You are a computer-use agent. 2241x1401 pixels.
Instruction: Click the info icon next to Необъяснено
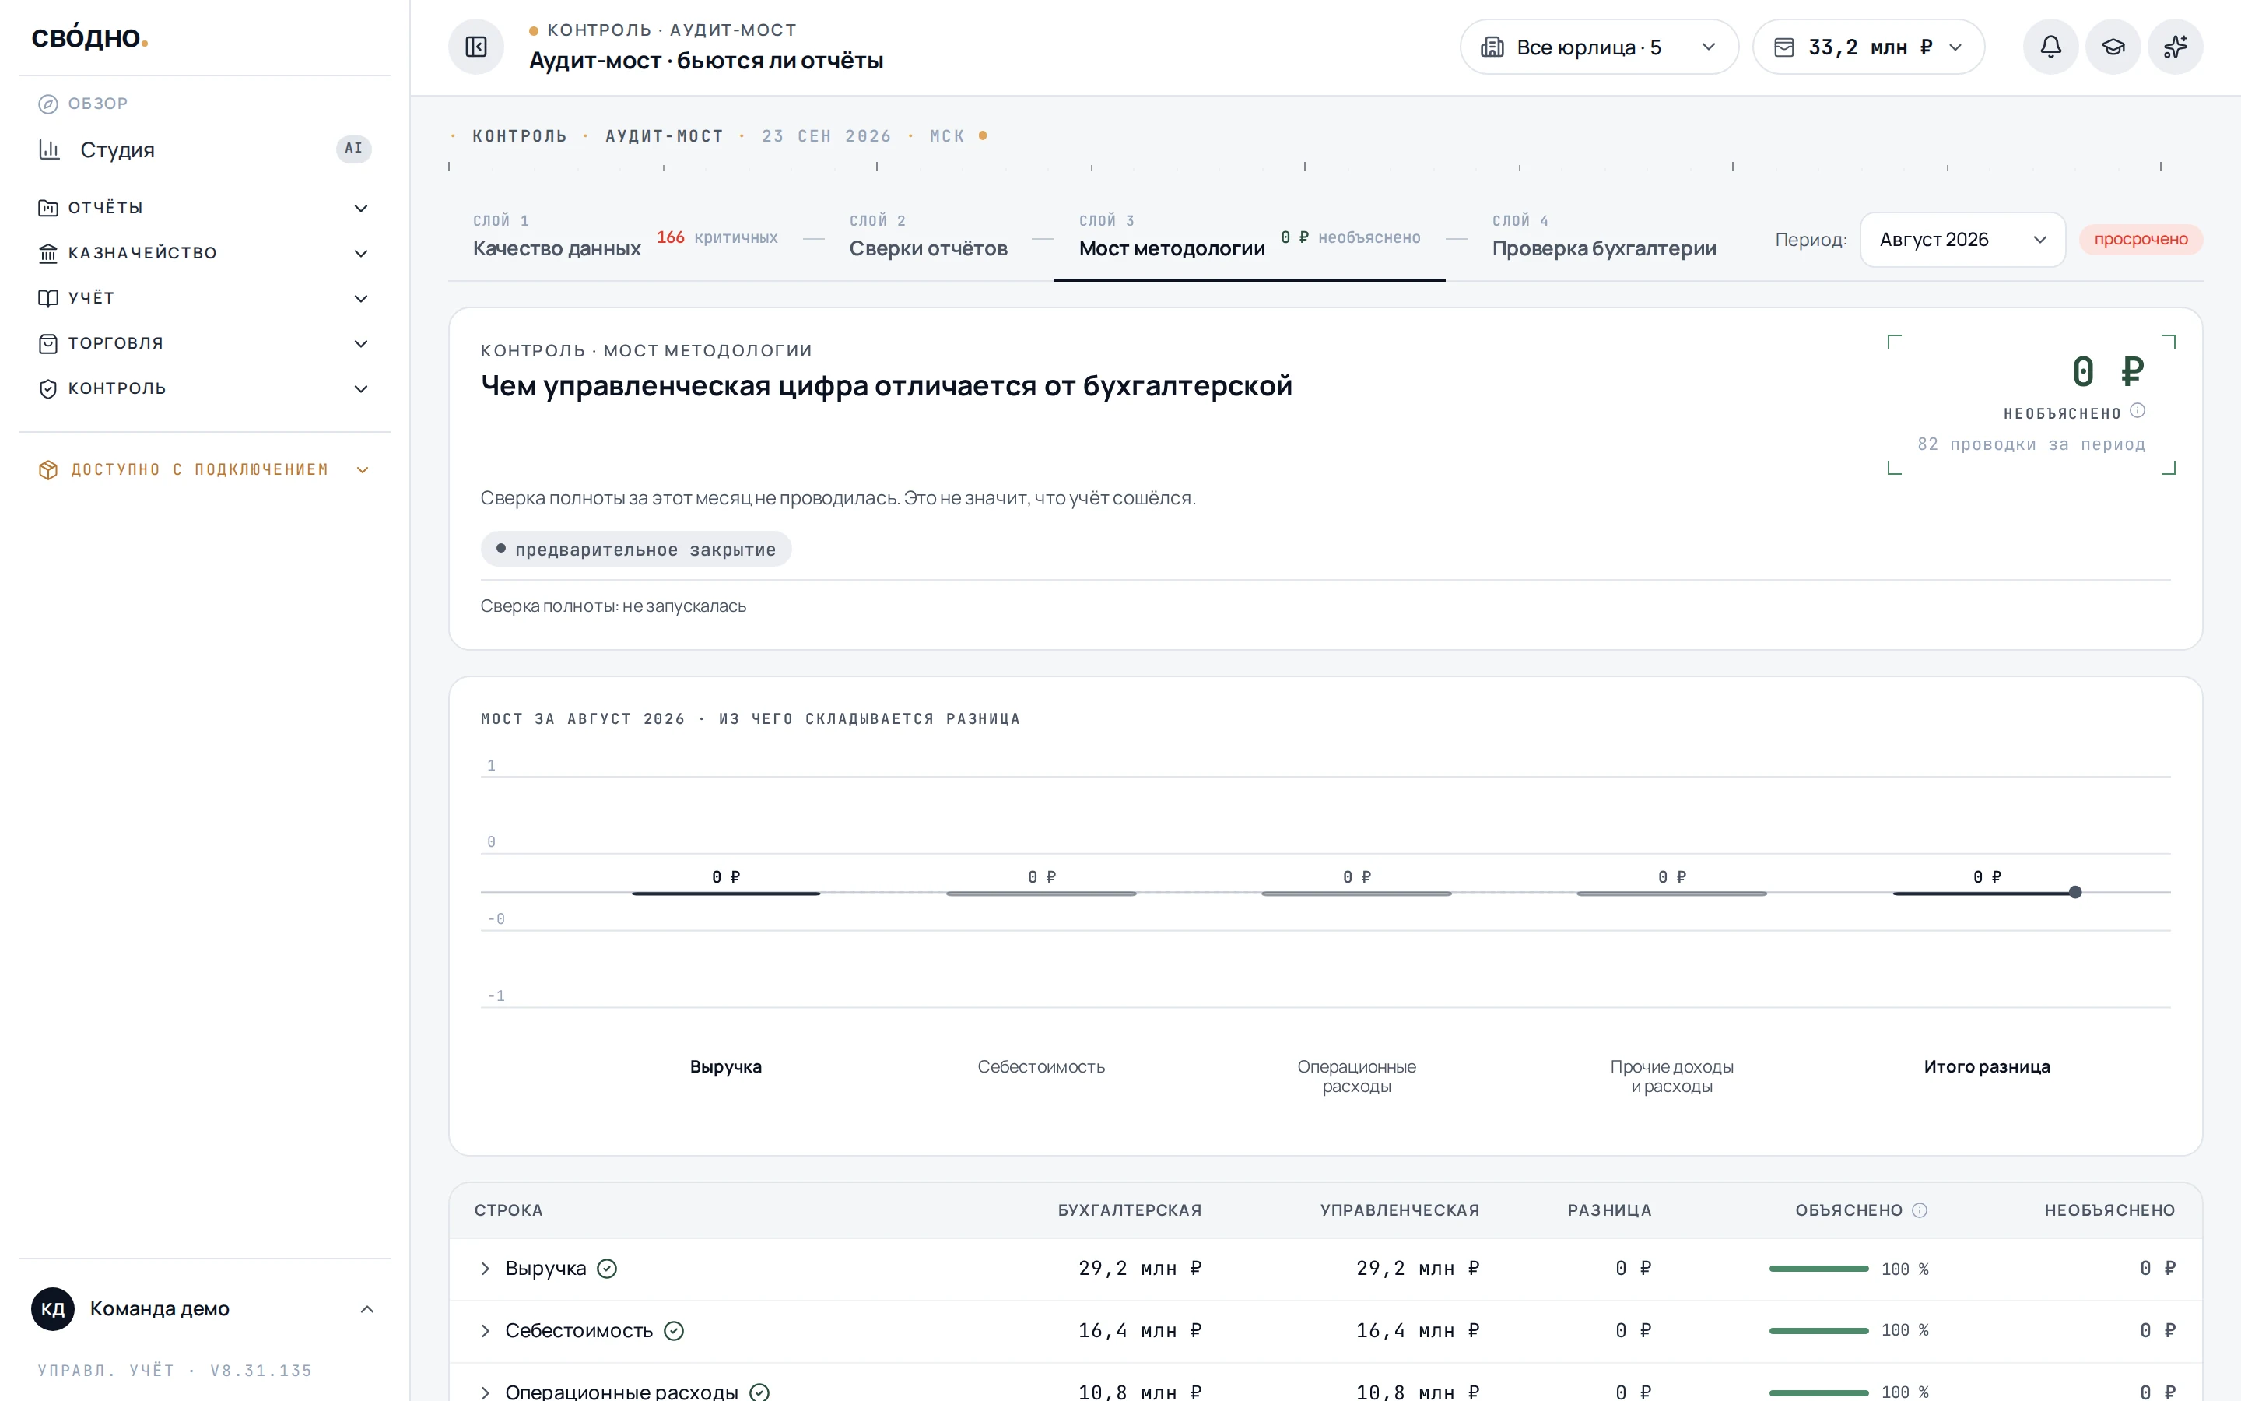[2138, 410]
